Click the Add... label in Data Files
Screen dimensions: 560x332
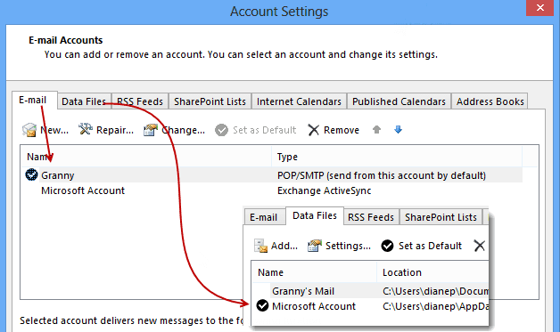point(284,246)
